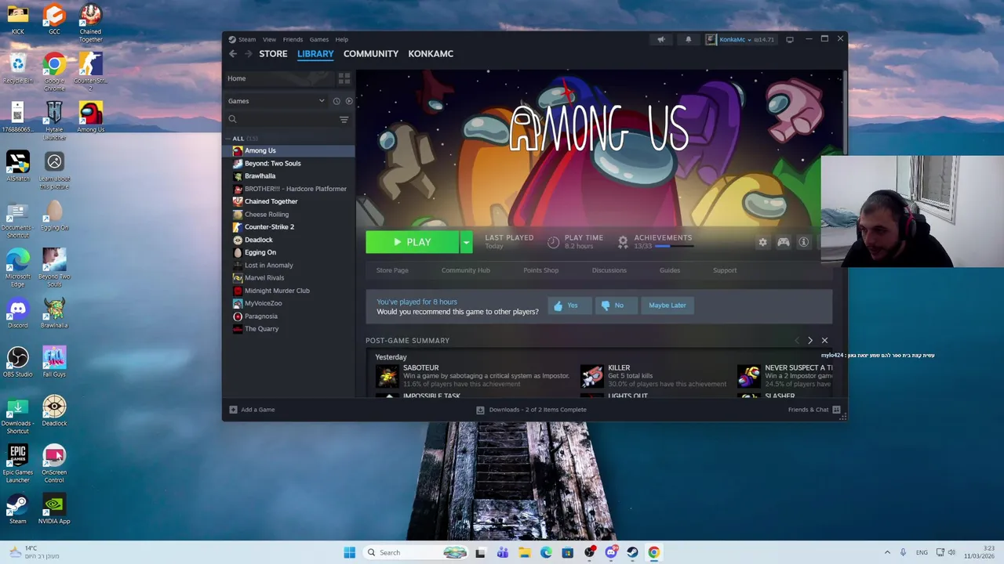1004x564 pixels.
Task: Show ready-to-play games filter icon
Action: 349,101
